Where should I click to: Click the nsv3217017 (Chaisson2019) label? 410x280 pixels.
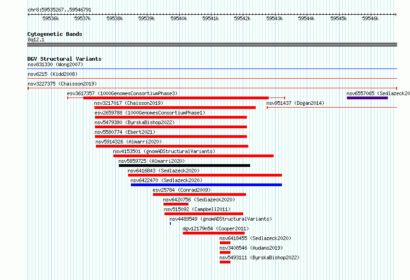click(x=129, y=103)
